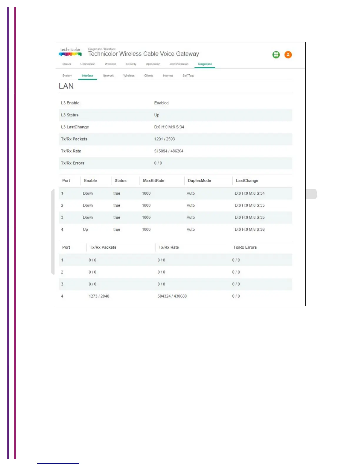Screen dimensions: 360x466
Task: Select the Diagnostic main tab
Action: pyautogui.click(x=205, y=64)
